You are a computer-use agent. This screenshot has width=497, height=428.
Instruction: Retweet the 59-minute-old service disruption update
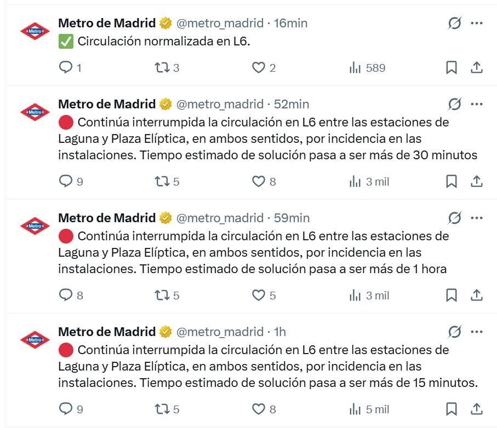tap(159, 295)
